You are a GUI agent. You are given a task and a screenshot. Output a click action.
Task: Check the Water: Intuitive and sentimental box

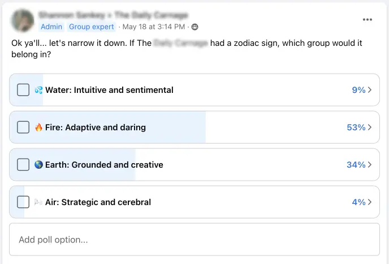pos(23,90)
